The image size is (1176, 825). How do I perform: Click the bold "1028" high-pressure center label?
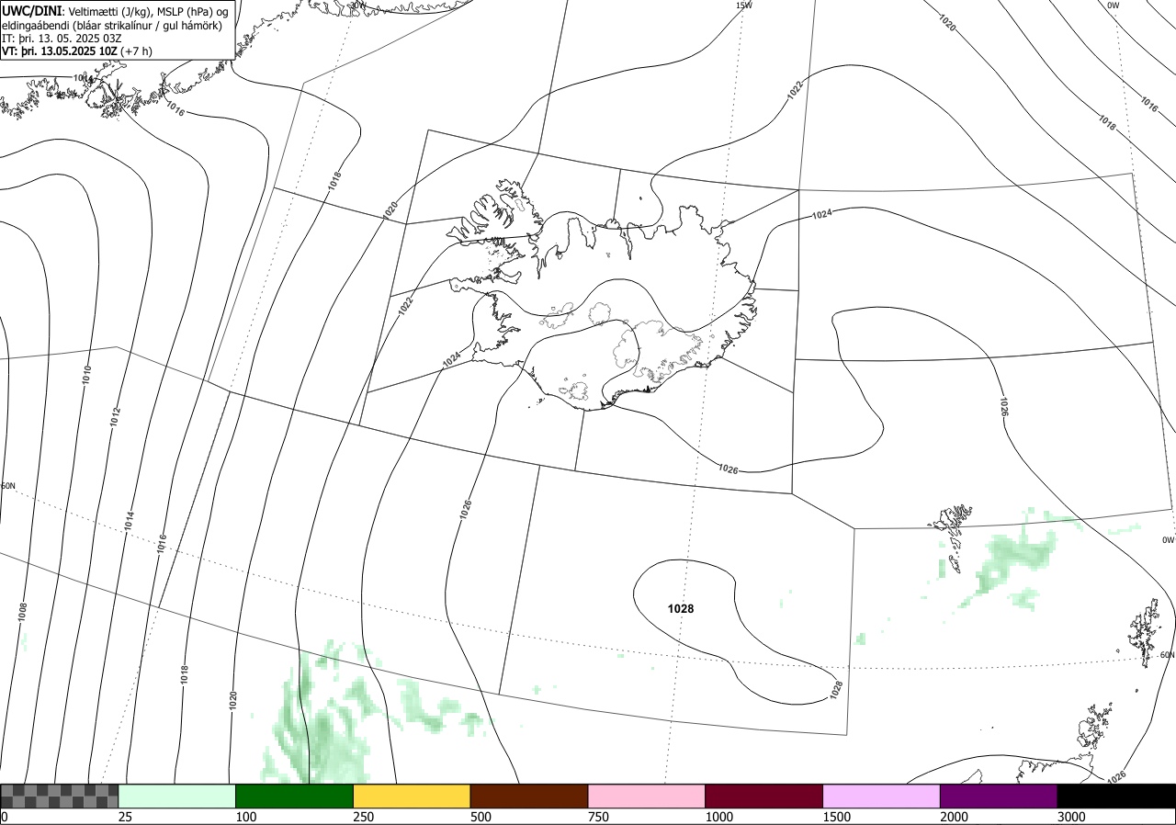(681, 609)
